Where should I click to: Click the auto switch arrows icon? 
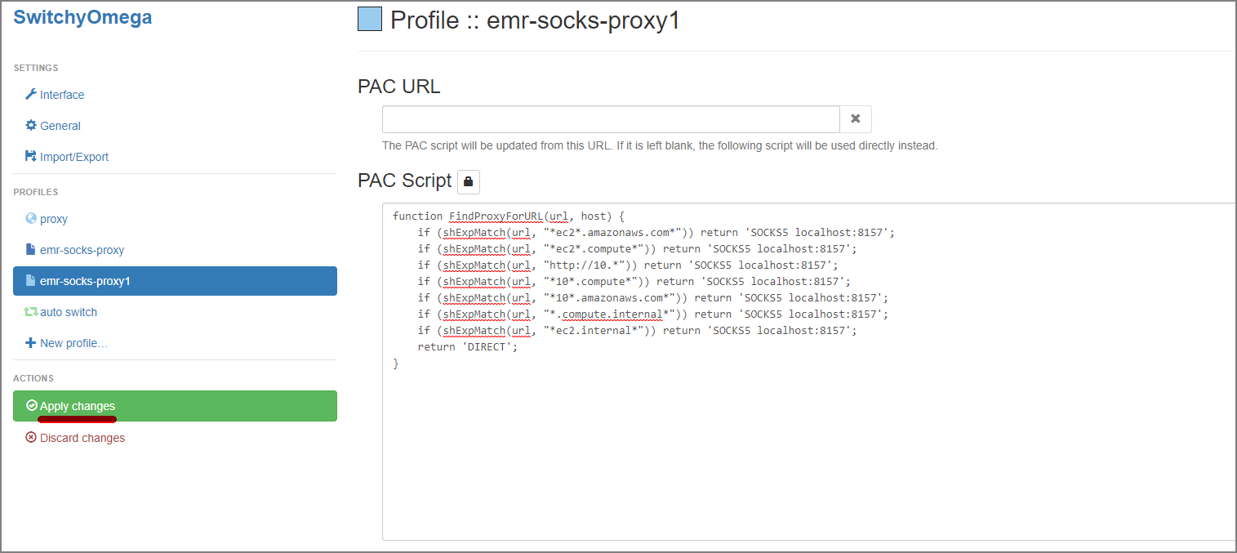pos(31,312)
